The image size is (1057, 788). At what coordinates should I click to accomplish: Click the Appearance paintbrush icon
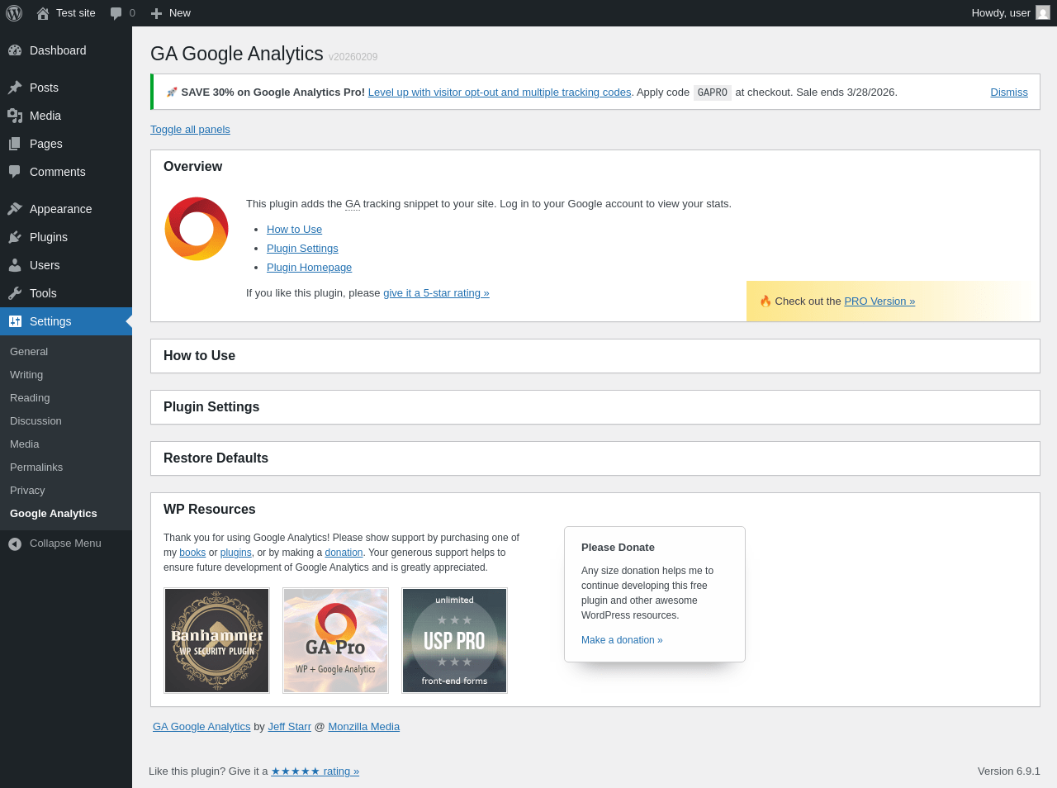15,209
